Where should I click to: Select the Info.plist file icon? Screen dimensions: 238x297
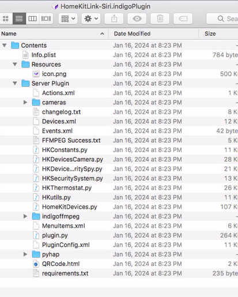pyautogui.click(x=25, y=55)
